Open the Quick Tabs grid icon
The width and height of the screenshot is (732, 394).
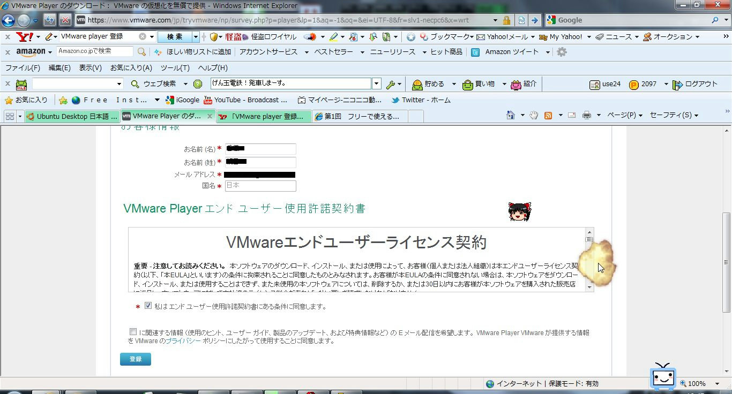tap(9, 116)
